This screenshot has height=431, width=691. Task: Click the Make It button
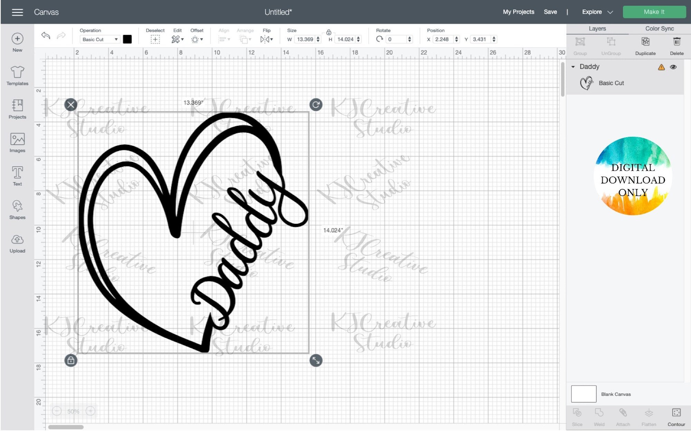click(654, 12)
